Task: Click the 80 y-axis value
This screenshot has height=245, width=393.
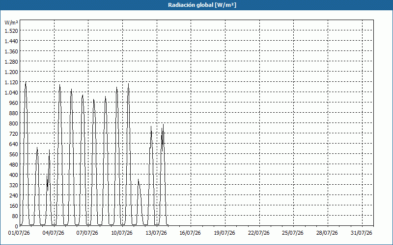Action: point(15,216)
